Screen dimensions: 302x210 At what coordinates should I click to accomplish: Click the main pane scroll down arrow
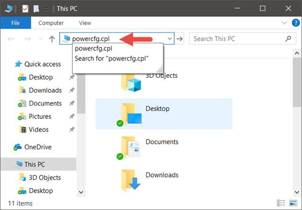[297, 192]
